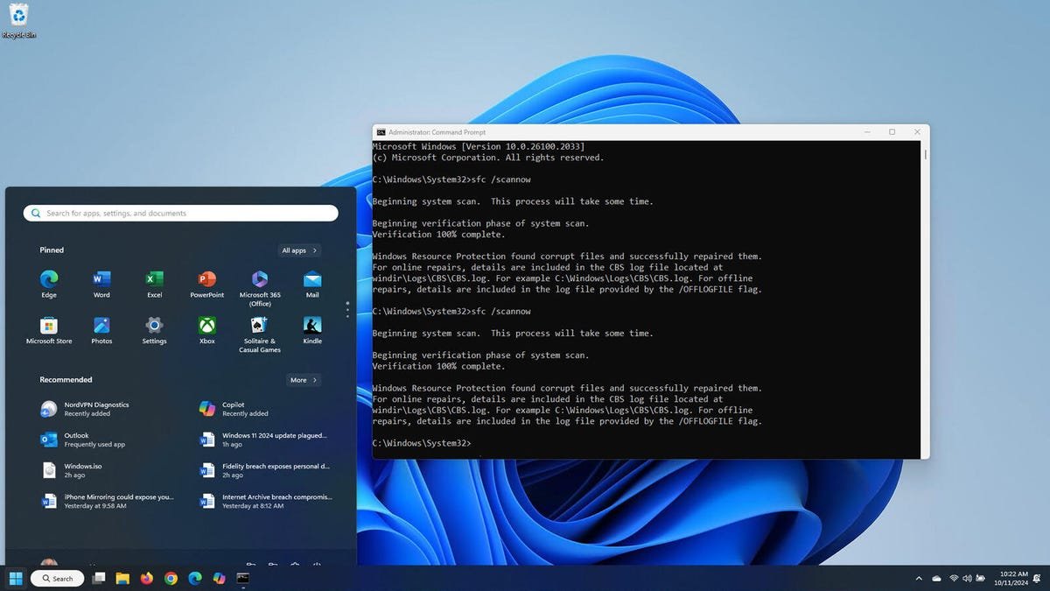1050x591 pixels.
Task: Click the 'Recommended' heading in the Start menu
Action: coord(66,380)
